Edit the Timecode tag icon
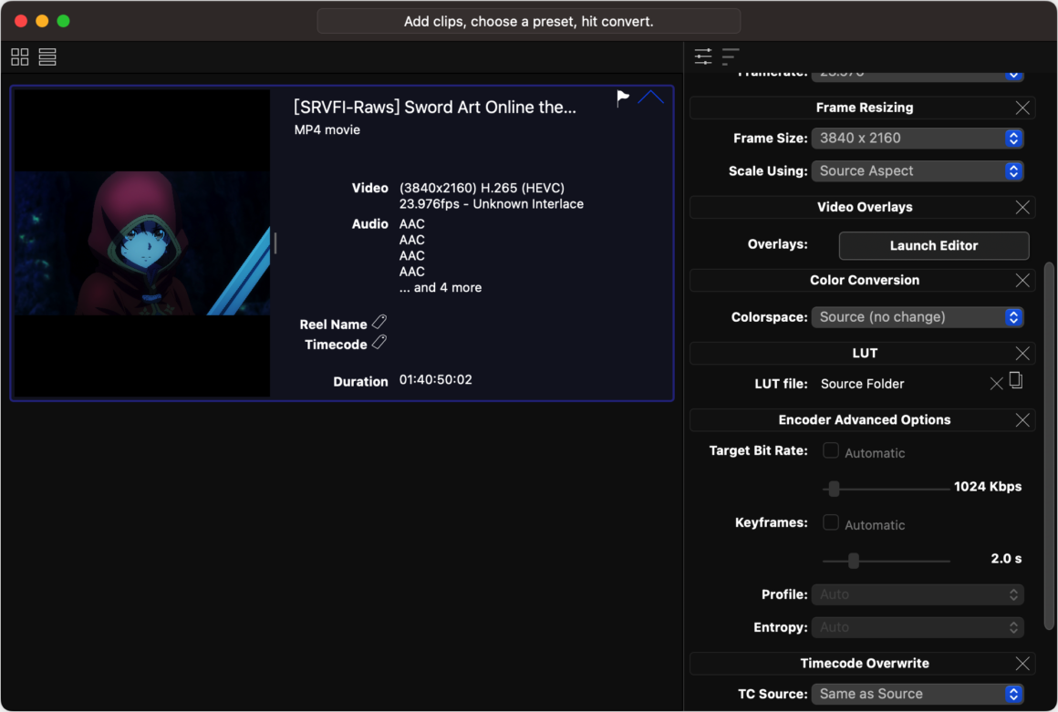Image resolution: width=1058 pixels, height=712 pixels. (379, 343)
